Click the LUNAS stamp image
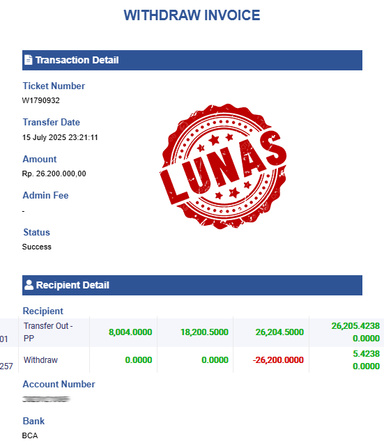This screenshot has height=448, width=384. (x=223, y=167)
